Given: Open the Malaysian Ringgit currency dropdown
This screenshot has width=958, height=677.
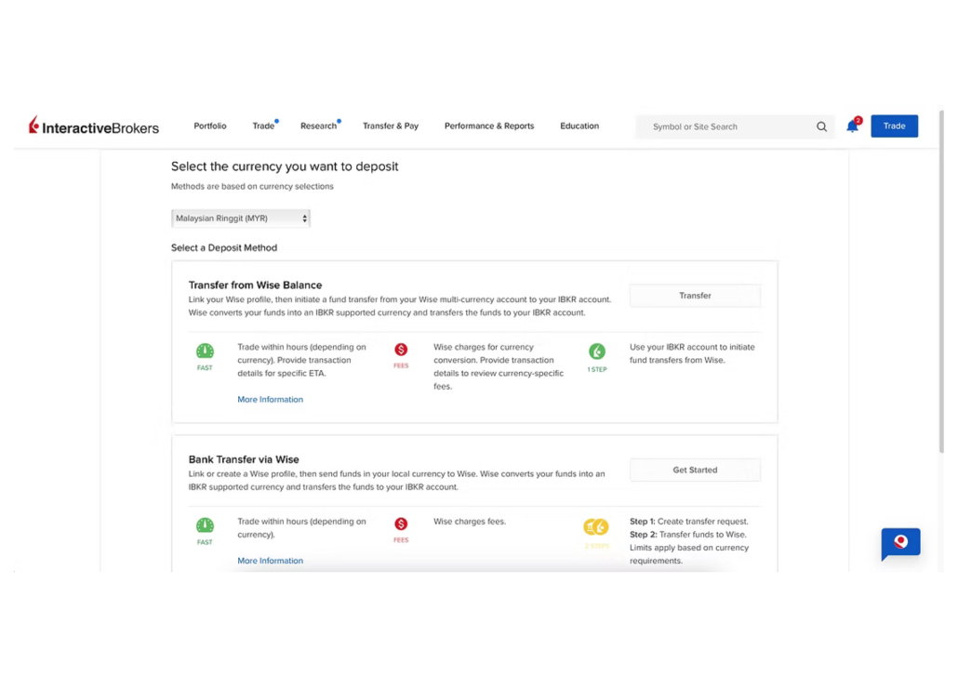Looking at the screenshot, I should 241,219.
